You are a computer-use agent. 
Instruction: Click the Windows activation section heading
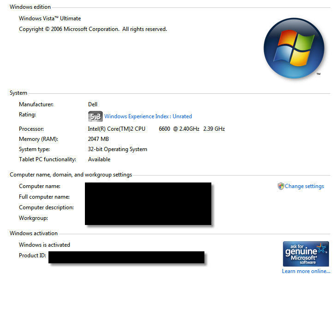(x=34, y=233)
